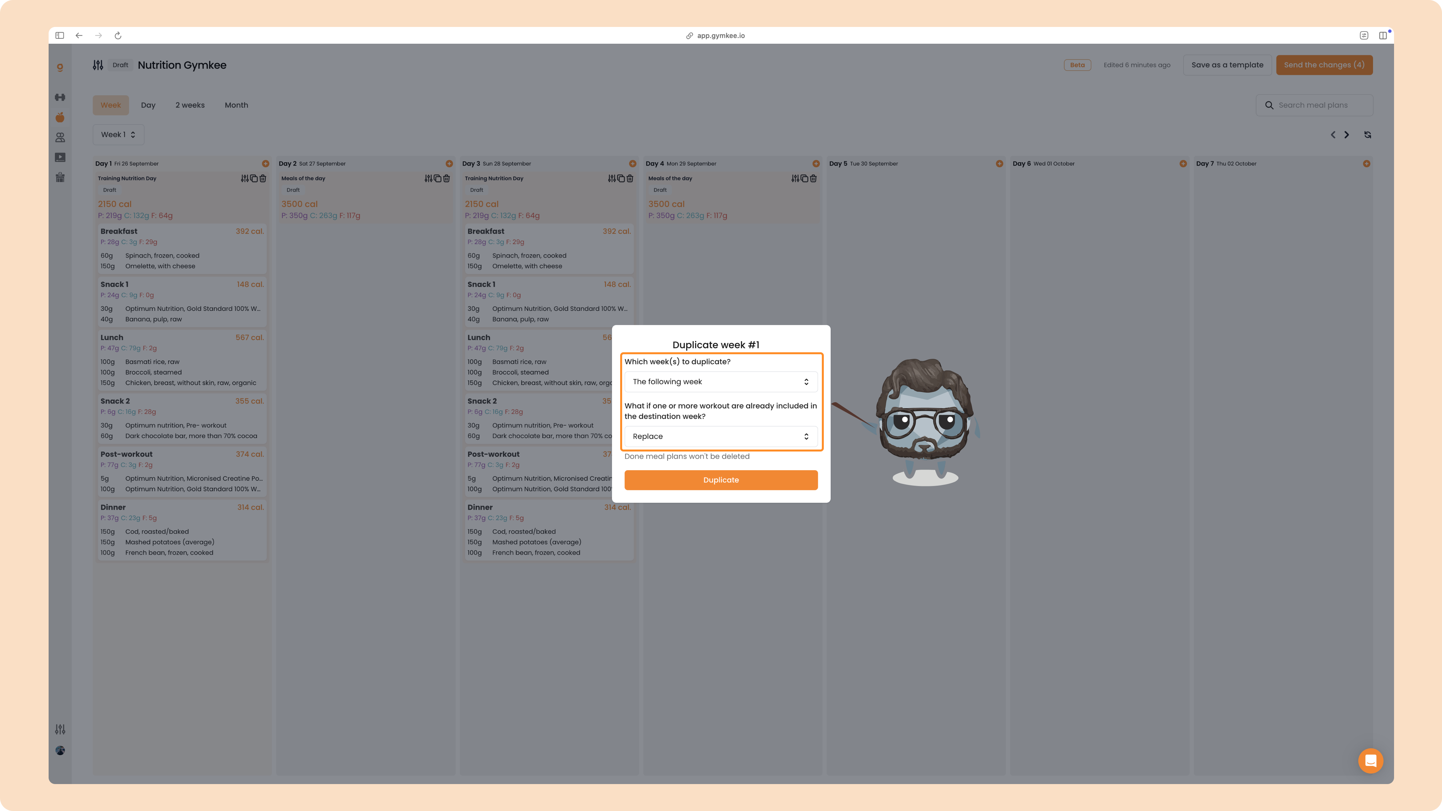
Task: Add a meal plan to Day 5
Action: coord(999,164)
